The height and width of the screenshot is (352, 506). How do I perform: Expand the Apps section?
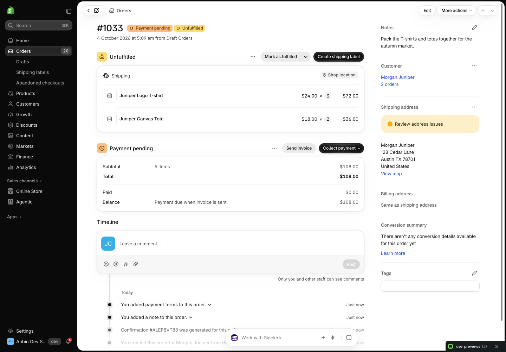click(x=14, y=217)
